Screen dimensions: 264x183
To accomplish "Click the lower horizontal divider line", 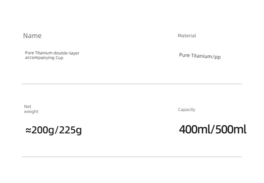I will (x=132, y=157).
